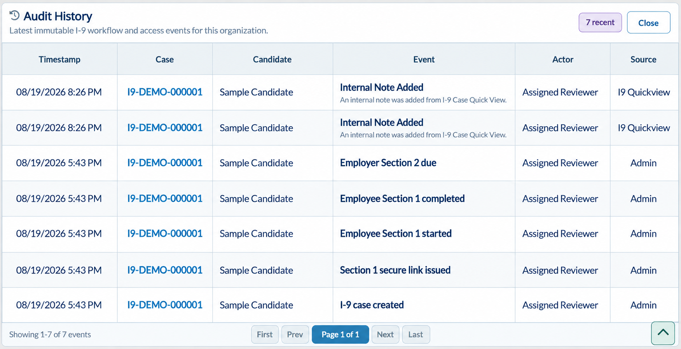The image size is (681, 349).
Task: Click the Case column header
Action: tap(164, 59)
